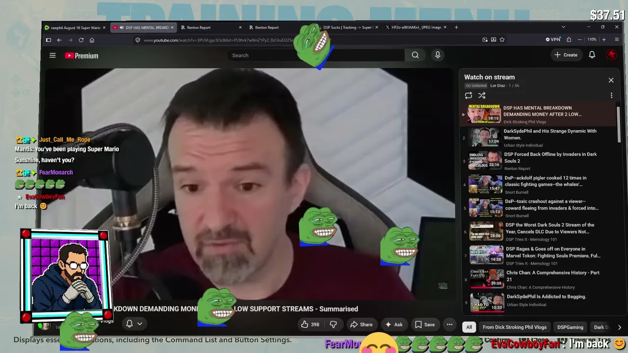Viewport: 628px width, 353px height.
Task: Open a new browser tab
Action: (x=456, y=27)
